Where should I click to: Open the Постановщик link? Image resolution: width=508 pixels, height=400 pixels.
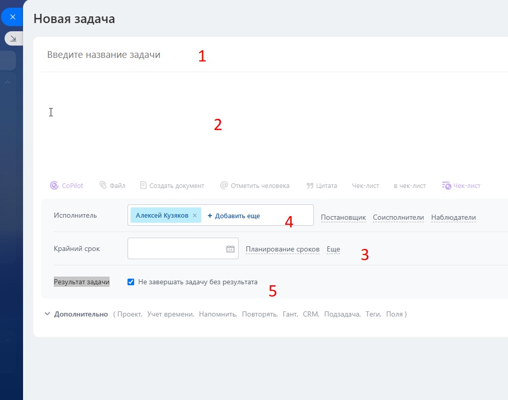[343, 218]
